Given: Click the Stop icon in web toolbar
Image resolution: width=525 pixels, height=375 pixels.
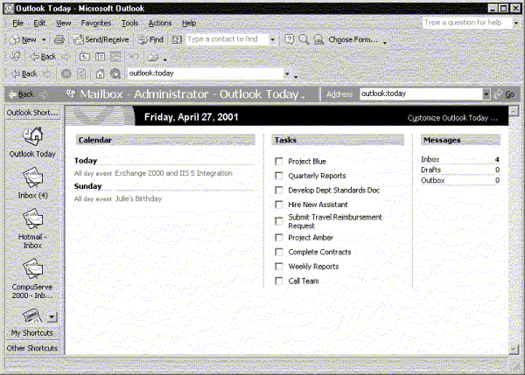Looking at the screenshot, I should click(x=66, y=73).
